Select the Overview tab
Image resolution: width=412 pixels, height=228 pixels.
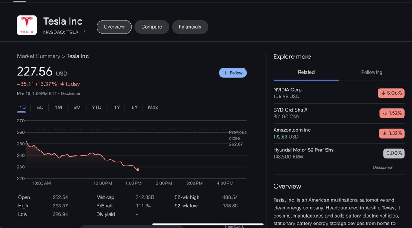(x=114, y=27)
